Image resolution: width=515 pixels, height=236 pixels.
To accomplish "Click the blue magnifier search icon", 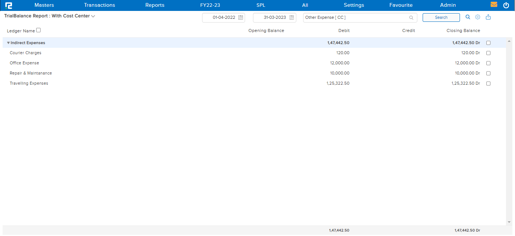I will point(468,17).
